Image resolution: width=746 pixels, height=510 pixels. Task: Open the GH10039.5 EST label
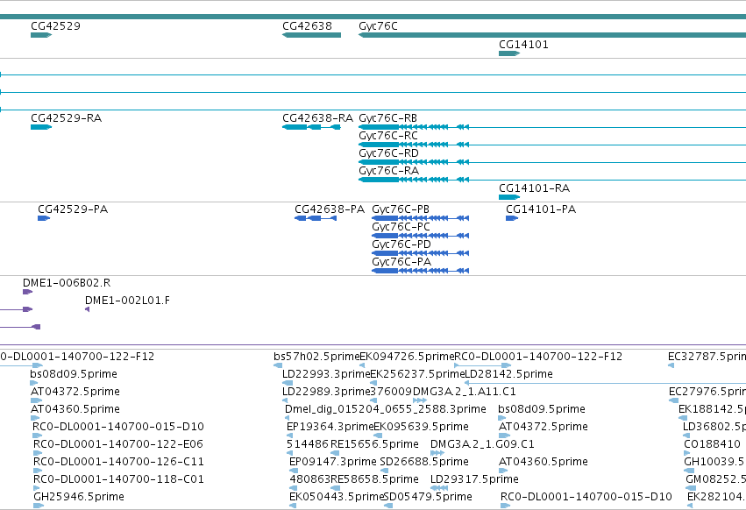tap(714, 462)
